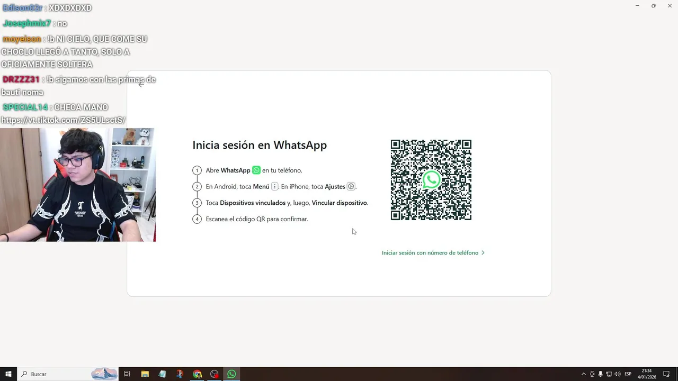
Task: Click the camera tray icon
Action: point(592,374)
